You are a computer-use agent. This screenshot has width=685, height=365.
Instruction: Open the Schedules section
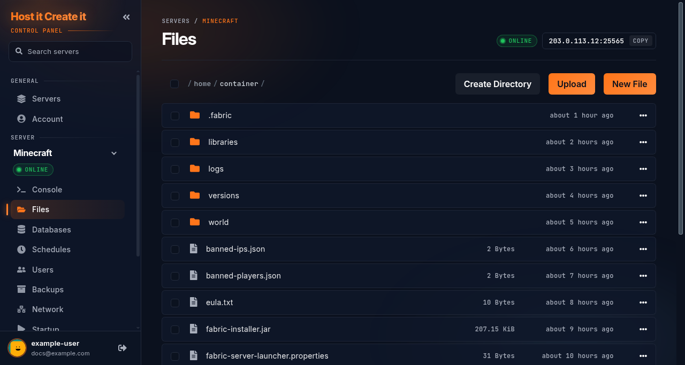[67, 250]
